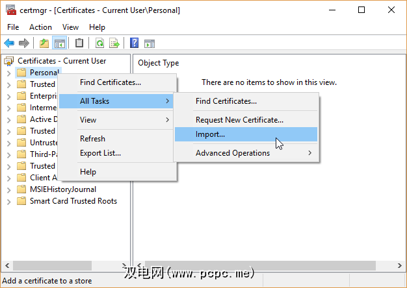Open the All Tasks submenu
Screen dimensions: 407x288
click(116, 101)
